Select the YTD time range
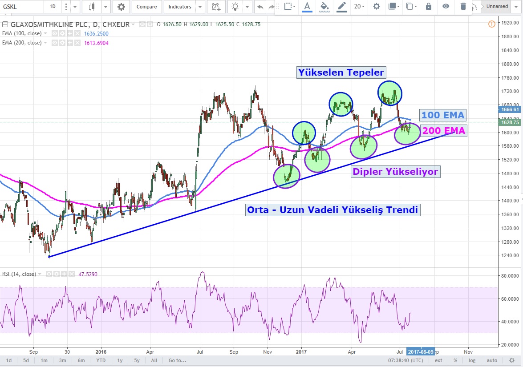The height and width of the screenshot is (367, 523). [101, 360]
